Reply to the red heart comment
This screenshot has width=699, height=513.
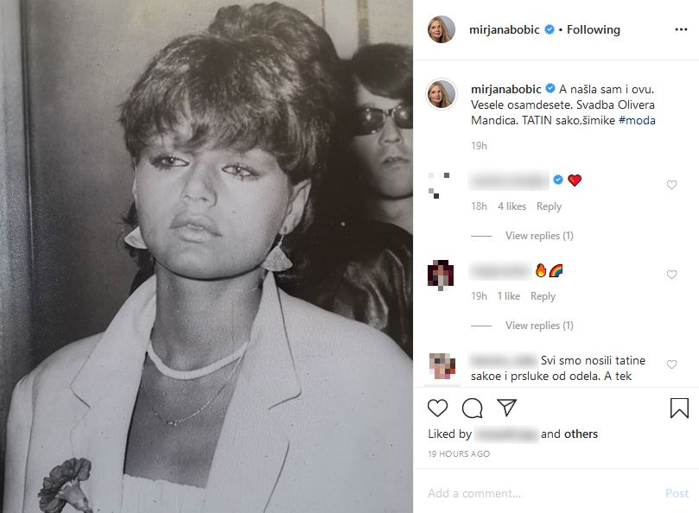pyautogui.click(x=549, y=206)
